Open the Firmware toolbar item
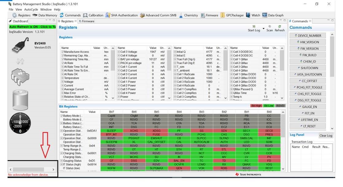The width and height of the screenshot is (343, 187). (x=209, y=15)
